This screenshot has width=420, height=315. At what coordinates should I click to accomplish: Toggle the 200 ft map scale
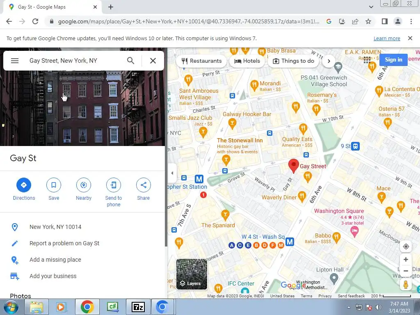(x=391, y=296)
